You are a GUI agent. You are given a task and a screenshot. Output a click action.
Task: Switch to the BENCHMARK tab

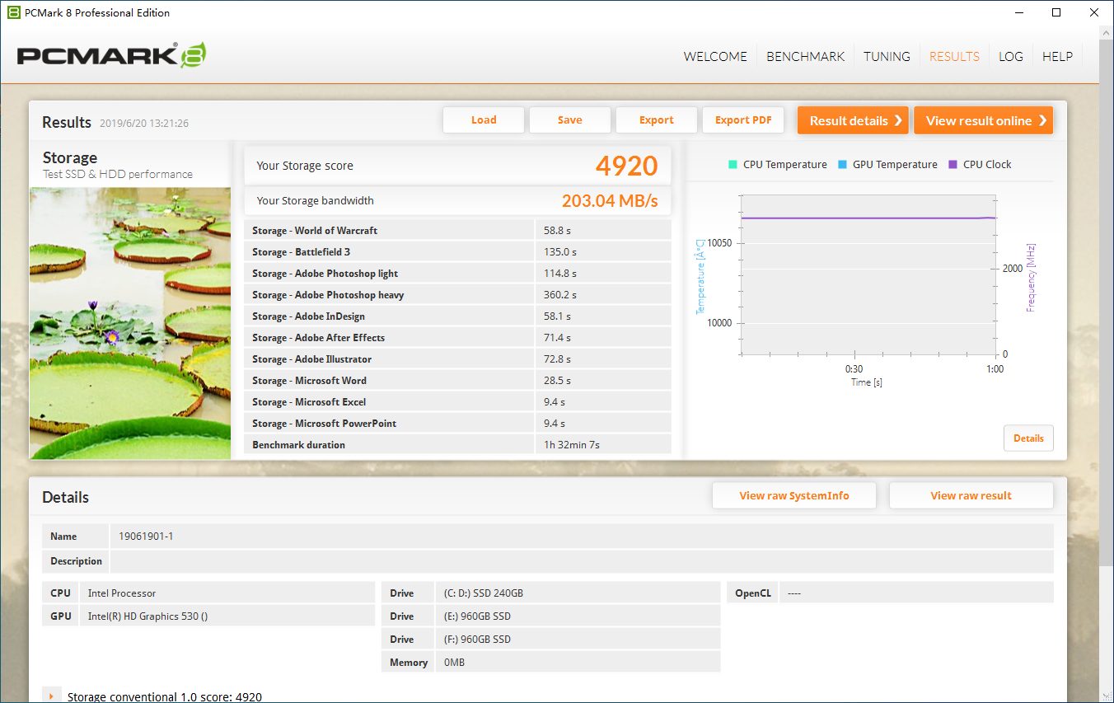click(x=805, y=57)
